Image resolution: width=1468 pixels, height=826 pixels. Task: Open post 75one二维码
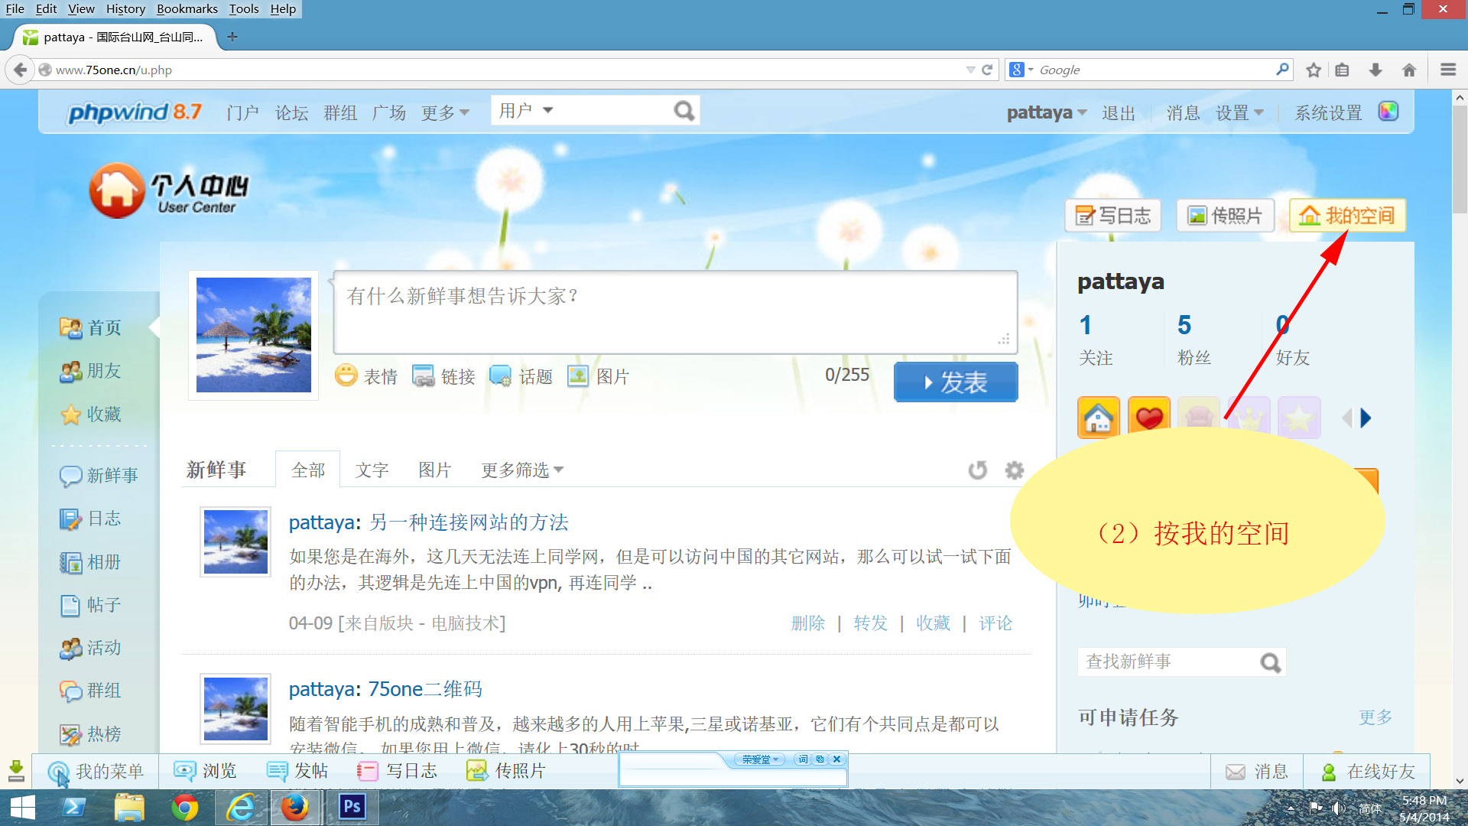425,689
